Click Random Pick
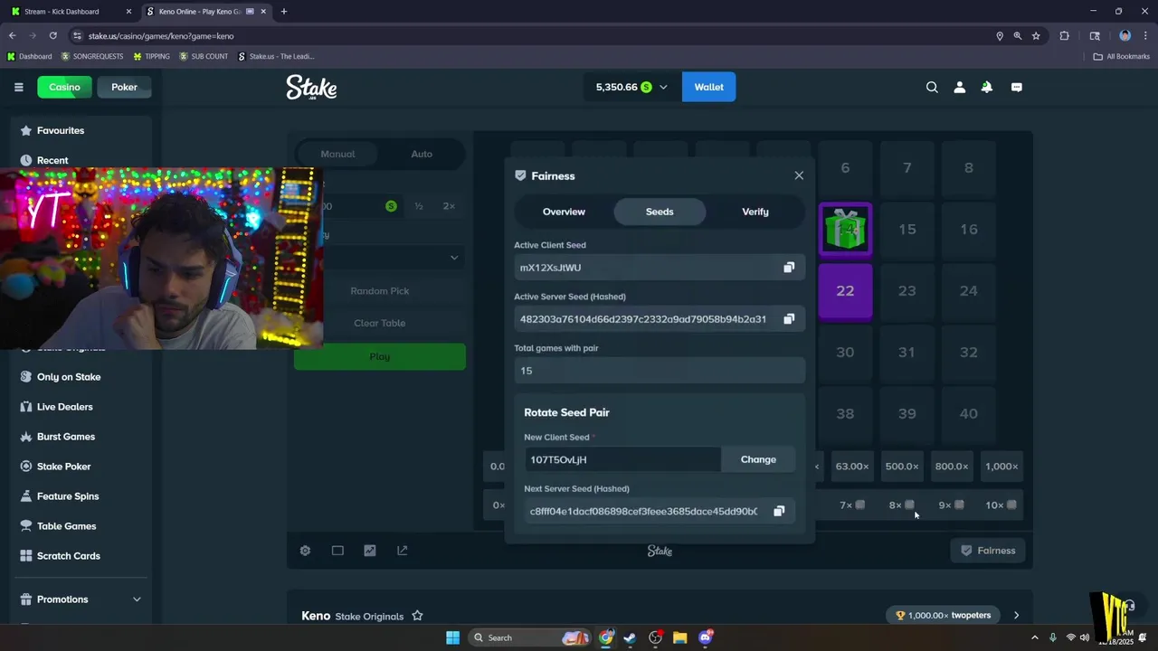Viewport: 1158px width, 651px height. pyautogui.click(x=380, y=291)
